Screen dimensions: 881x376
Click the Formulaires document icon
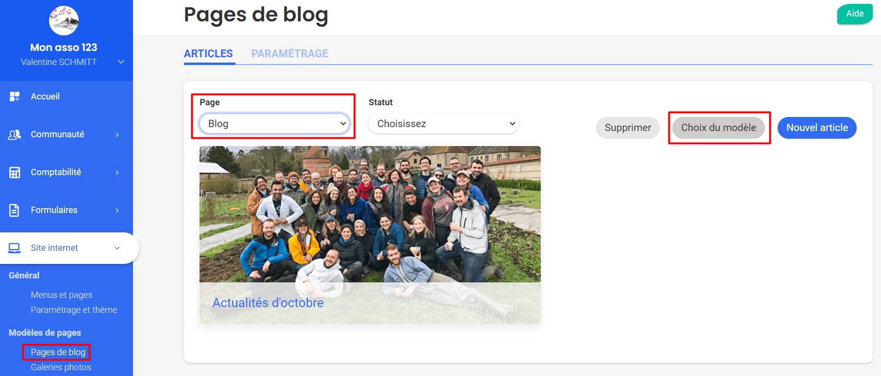[15, 210]
